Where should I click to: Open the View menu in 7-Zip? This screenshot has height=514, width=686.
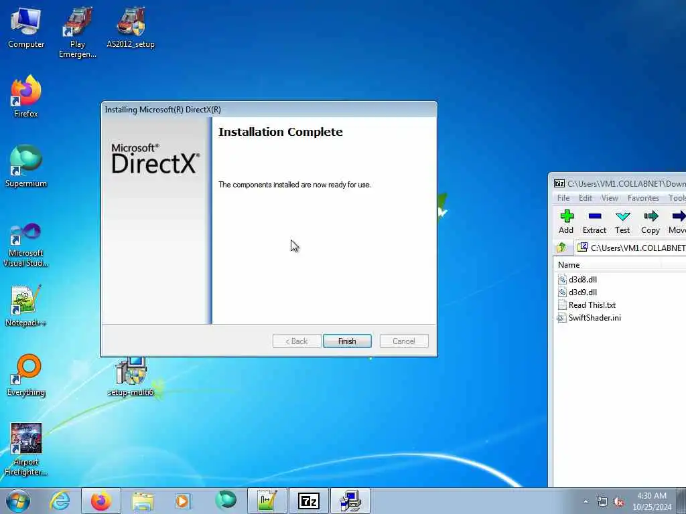tap(610, 198)
